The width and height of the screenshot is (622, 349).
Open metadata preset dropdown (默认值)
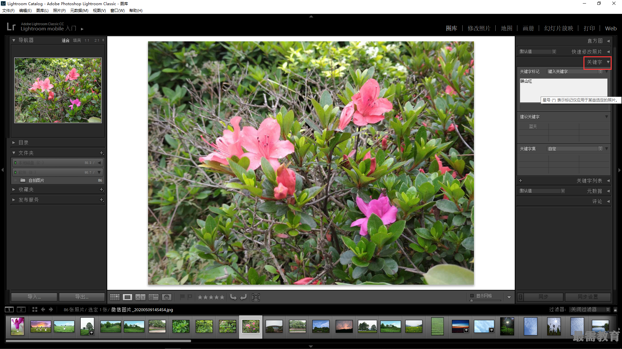(x=542, y=191)
